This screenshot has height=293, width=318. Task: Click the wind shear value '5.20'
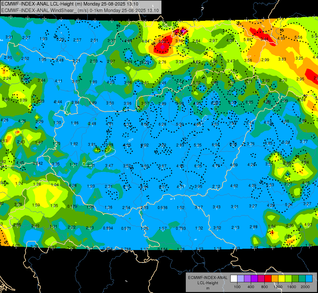(x=197, y=62)
